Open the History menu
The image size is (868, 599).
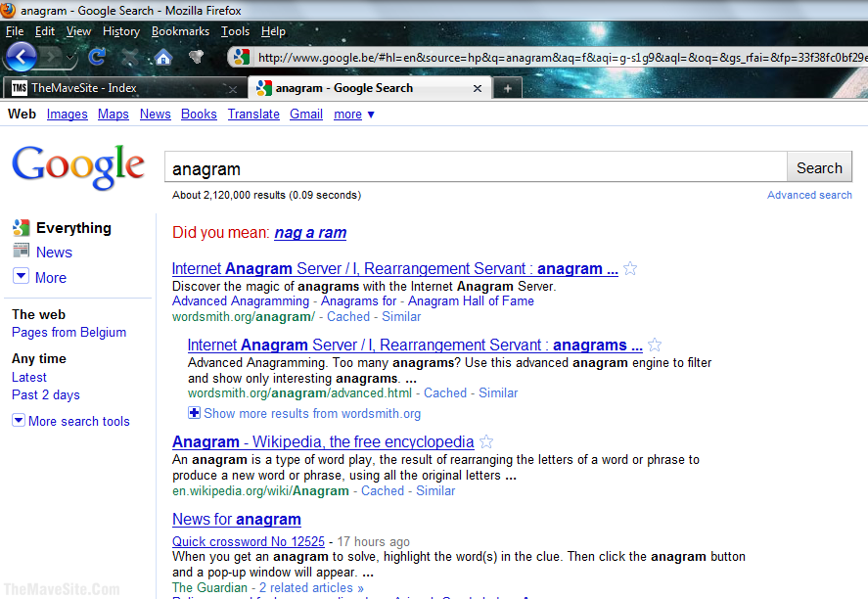click(x=121, y=31)
